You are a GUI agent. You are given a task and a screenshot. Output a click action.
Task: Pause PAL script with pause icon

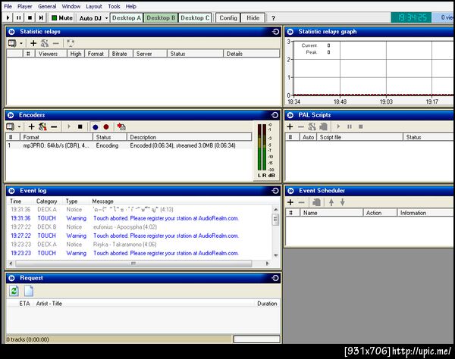[x=350, y=126]
